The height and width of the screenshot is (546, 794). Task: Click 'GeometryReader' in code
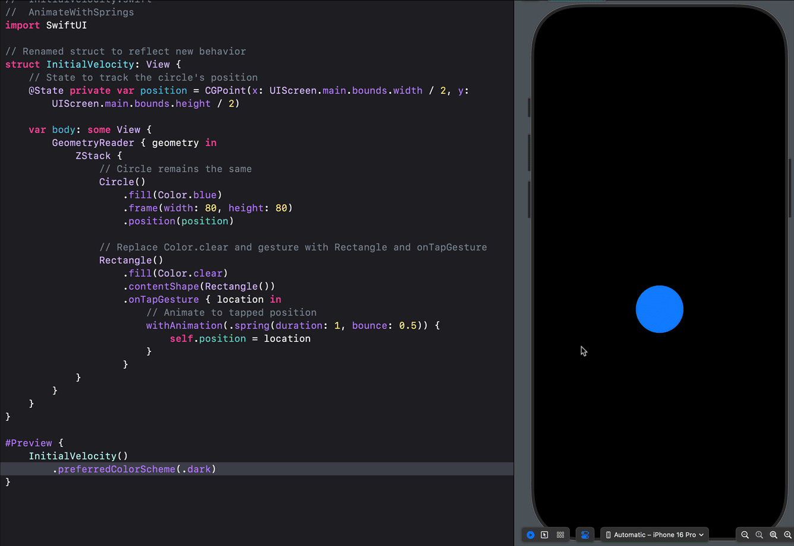(93, 142)
